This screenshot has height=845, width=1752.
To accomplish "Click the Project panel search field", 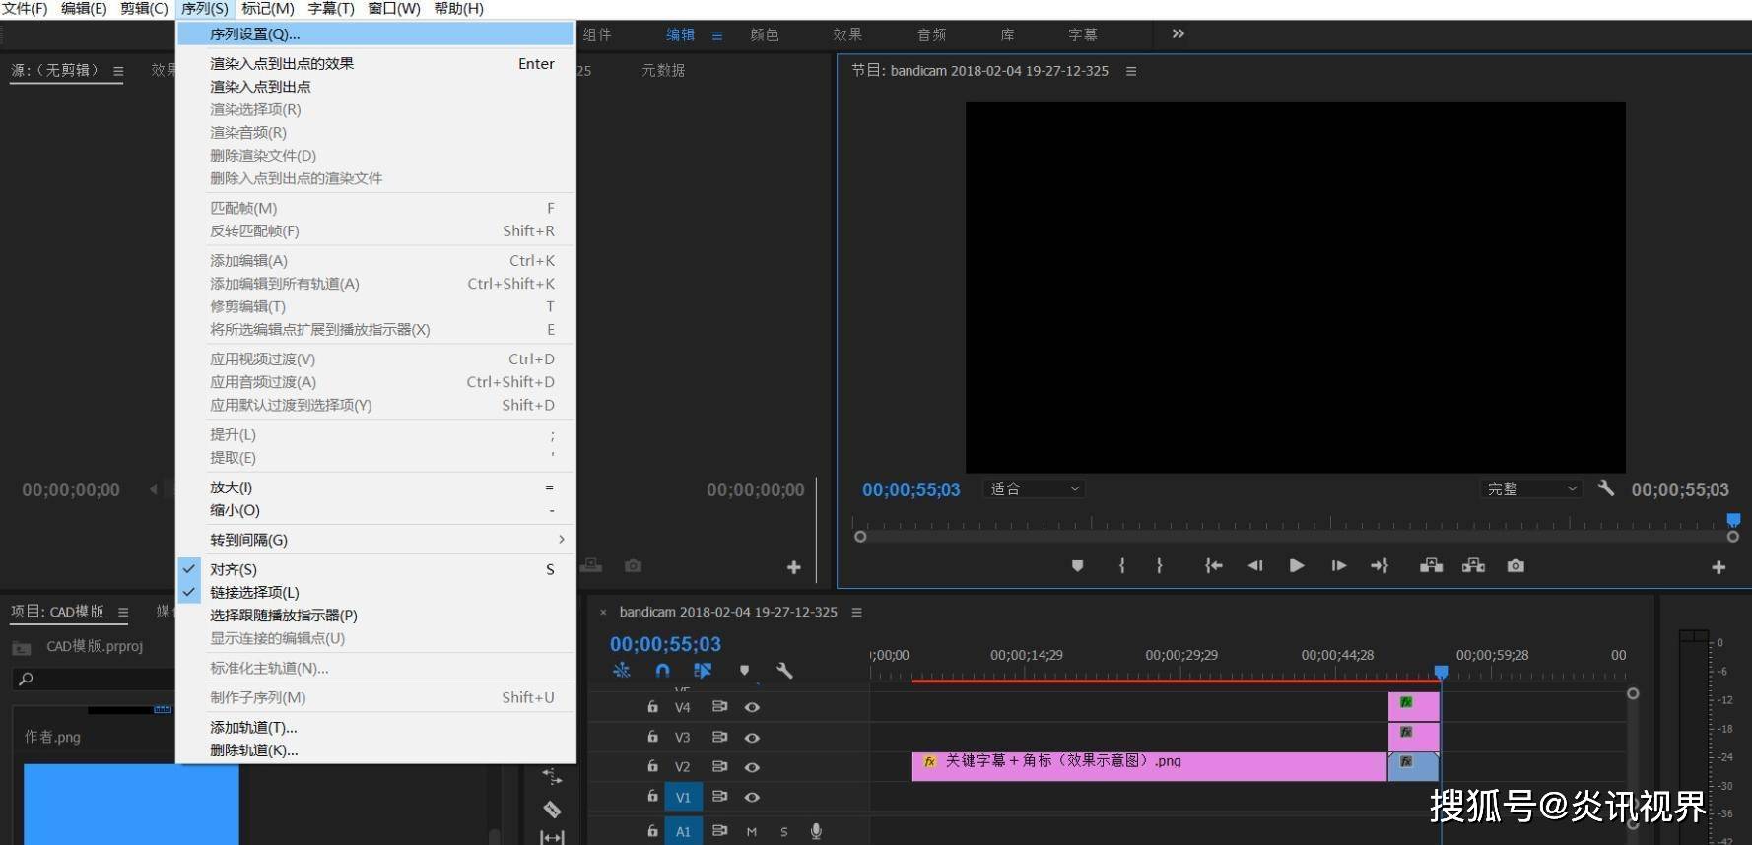I will (94, 679).
